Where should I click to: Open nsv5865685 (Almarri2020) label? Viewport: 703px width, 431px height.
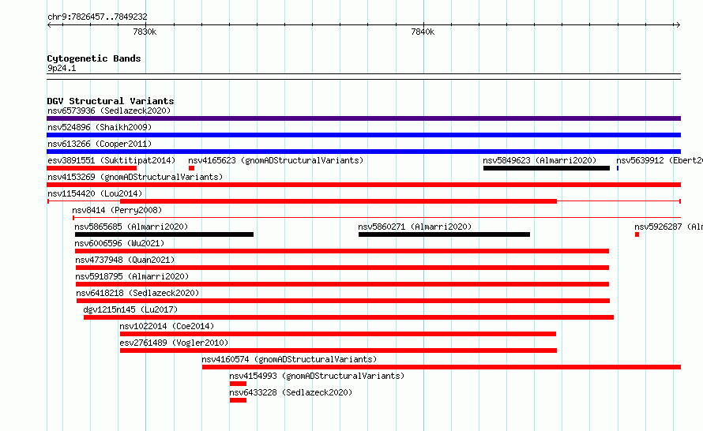(131, 227)
